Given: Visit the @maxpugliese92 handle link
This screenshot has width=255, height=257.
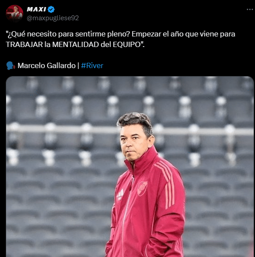Looking at the screenshot, I should [53, 18].
